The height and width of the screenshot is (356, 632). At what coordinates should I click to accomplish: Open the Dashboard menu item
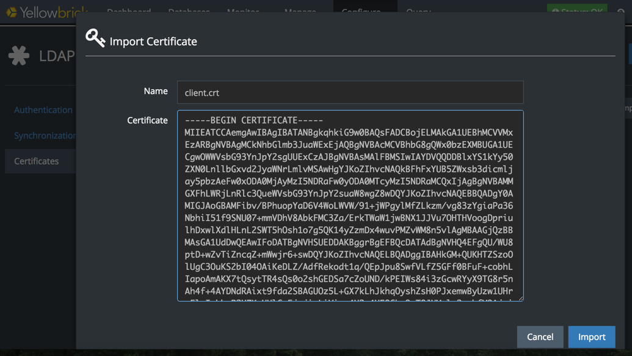tap(129, 10)
